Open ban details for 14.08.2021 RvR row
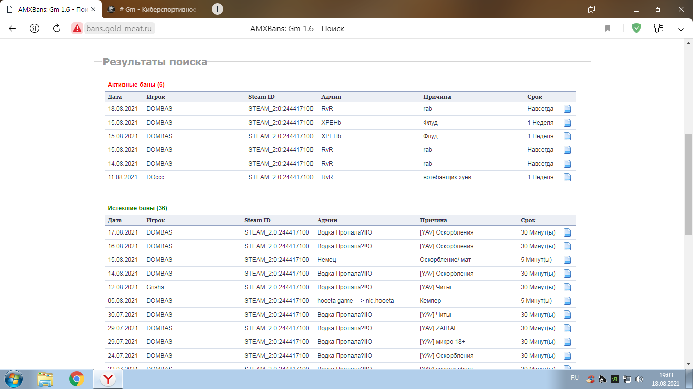Screen dimensions: 693x389 tap(567, 164)
